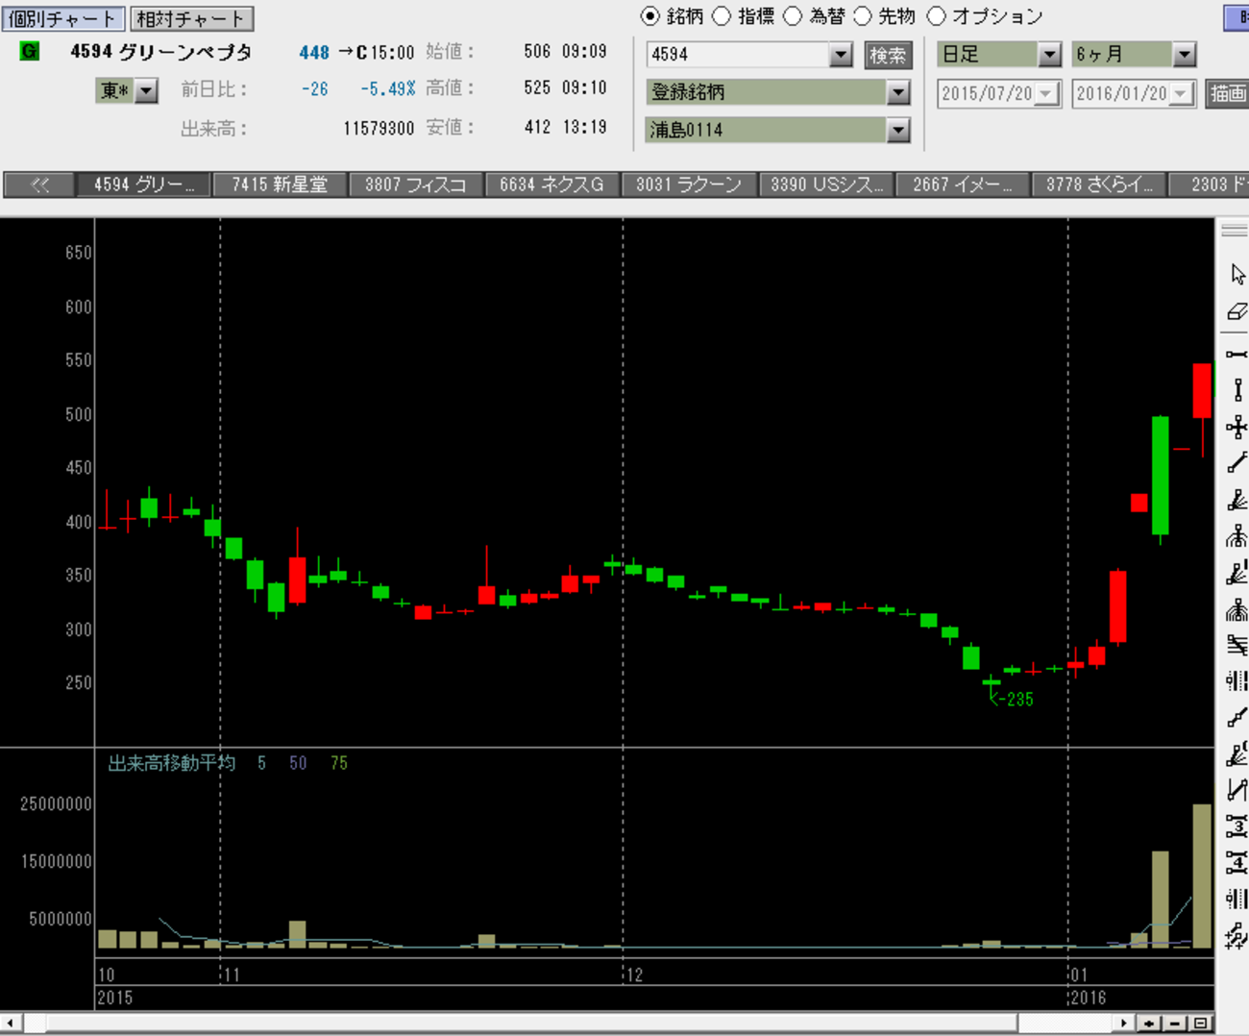Screen dimensions: 1249x1036
Task: Open the 東* exchange dropdown
Action: pos(146,91)
